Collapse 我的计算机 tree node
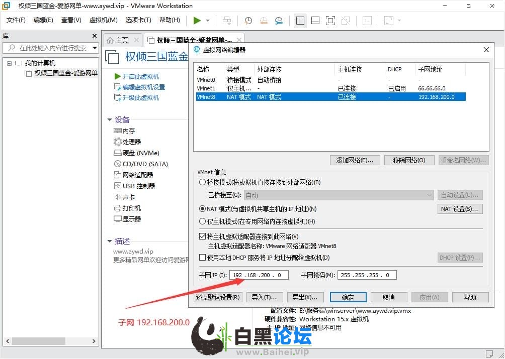This screenshot has width=505, height=359. (9, 63)
